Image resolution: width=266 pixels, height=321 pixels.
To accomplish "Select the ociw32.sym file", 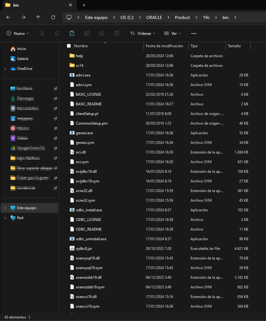I will coord(85,200).
